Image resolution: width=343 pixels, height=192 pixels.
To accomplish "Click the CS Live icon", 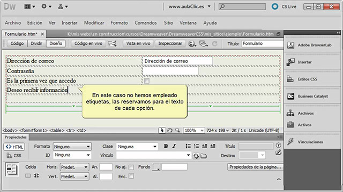I will (275, 6).
